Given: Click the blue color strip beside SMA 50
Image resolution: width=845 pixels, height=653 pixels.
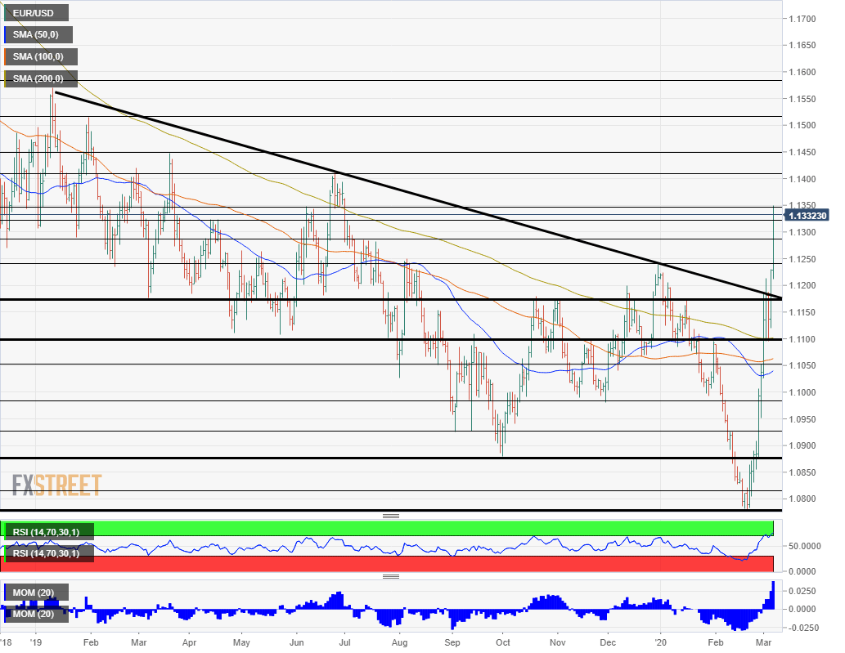Looking at the screenshot, I should tap(5, 34).
